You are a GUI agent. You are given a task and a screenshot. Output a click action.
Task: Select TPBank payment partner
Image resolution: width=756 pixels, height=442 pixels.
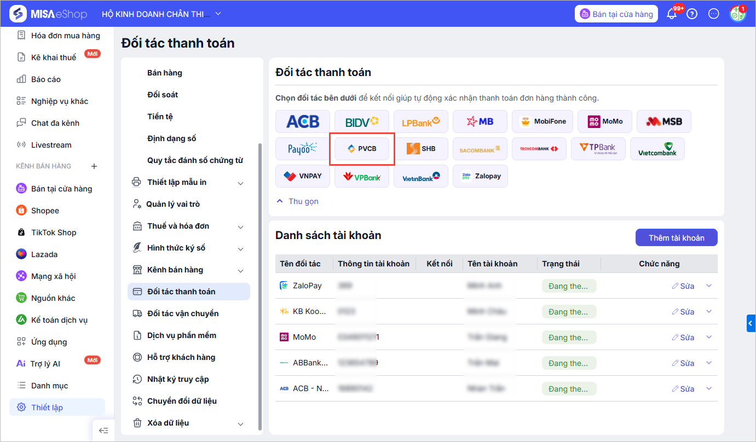(598, 149)
